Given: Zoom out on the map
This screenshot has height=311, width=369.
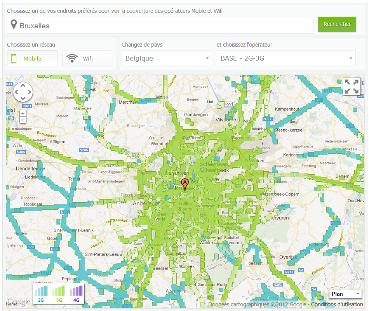Looking at the screenshot, I should coord(23,120).
